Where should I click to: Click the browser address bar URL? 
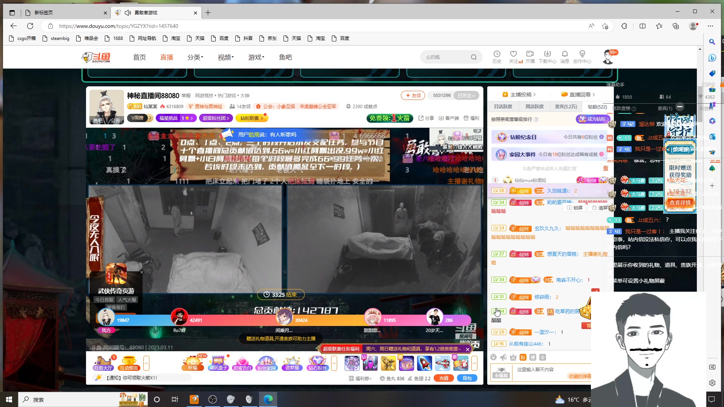pyautogui.click(x=119, y=26)
